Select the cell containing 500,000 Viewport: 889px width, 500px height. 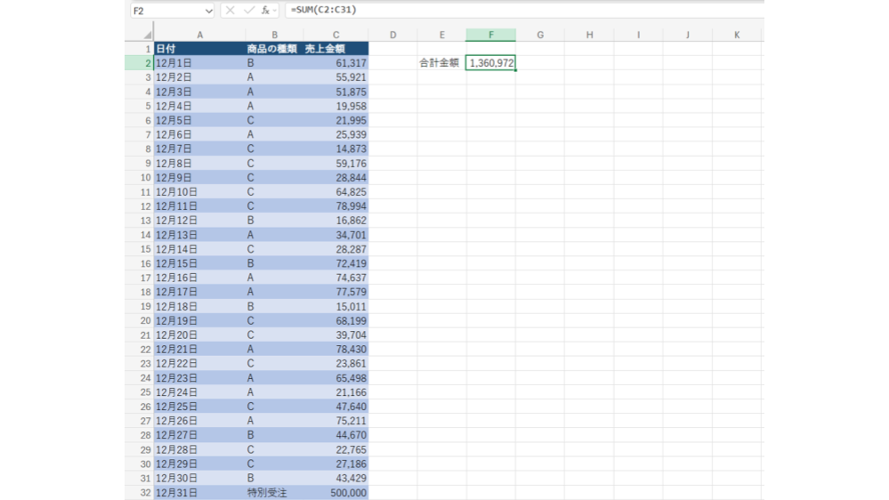(x=335, y=492)
